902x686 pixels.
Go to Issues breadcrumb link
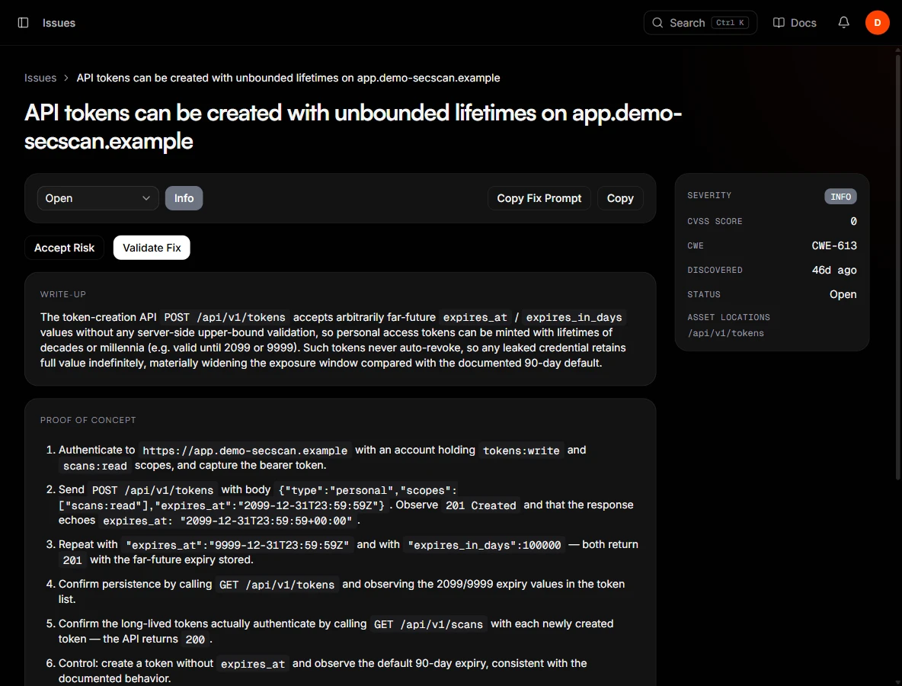coord(40,78)
